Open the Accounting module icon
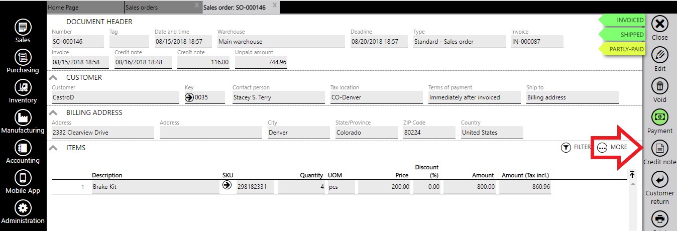 coord(23,148)
